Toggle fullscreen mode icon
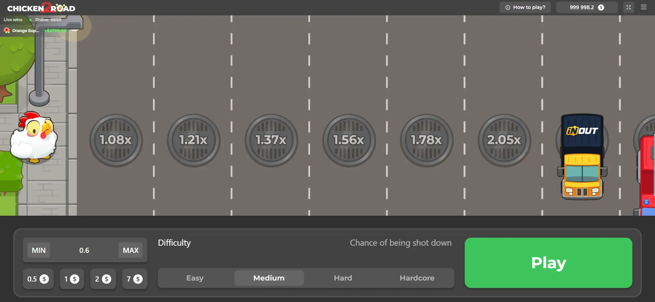 tap(628, 7)
